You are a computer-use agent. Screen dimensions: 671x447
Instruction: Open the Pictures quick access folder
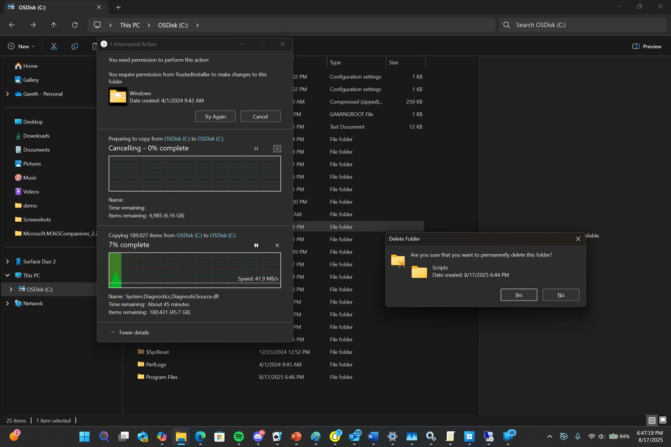coord(28,164)
